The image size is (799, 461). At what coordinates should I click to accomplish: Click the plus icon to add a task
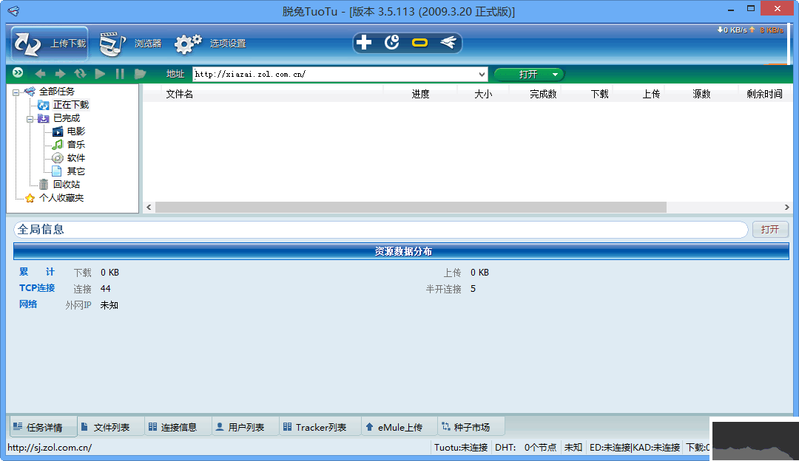[x=364, y=43]
